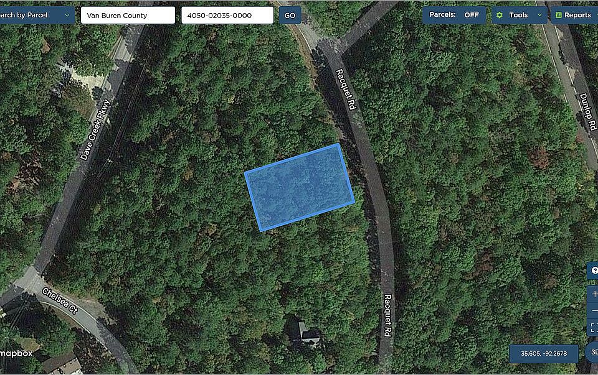The height and width of the screenshot is (375, 598).
Task: Click the green Reports icon
Action: pyautogui.click(x=559, y=15)
